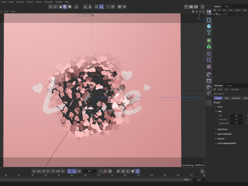This screenshot has width=248, height=186.
Task: Select the highlighted Project tab button
Action: tap(218, 98)
